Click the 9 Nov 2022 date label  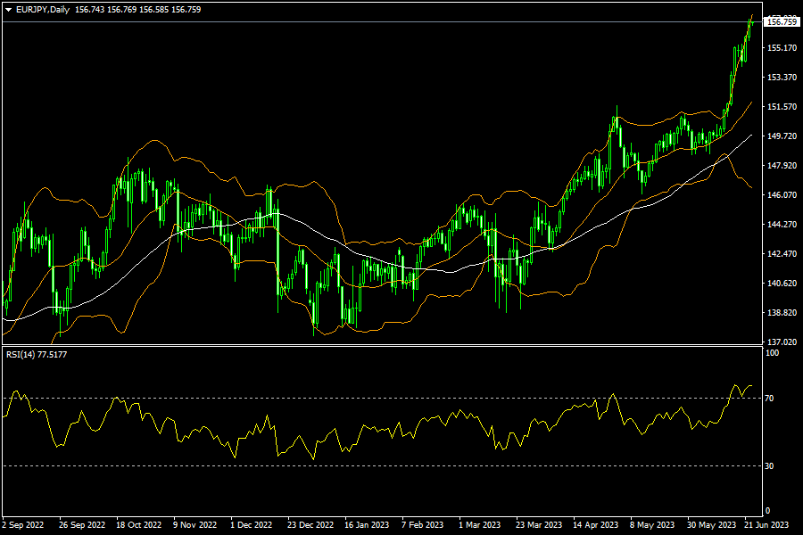[x=195, y=525]
